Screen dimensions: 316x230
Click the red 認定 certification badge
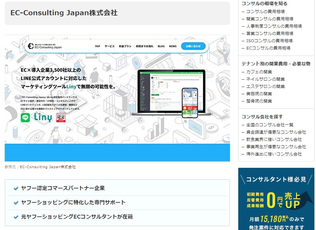tap(61, 117)
